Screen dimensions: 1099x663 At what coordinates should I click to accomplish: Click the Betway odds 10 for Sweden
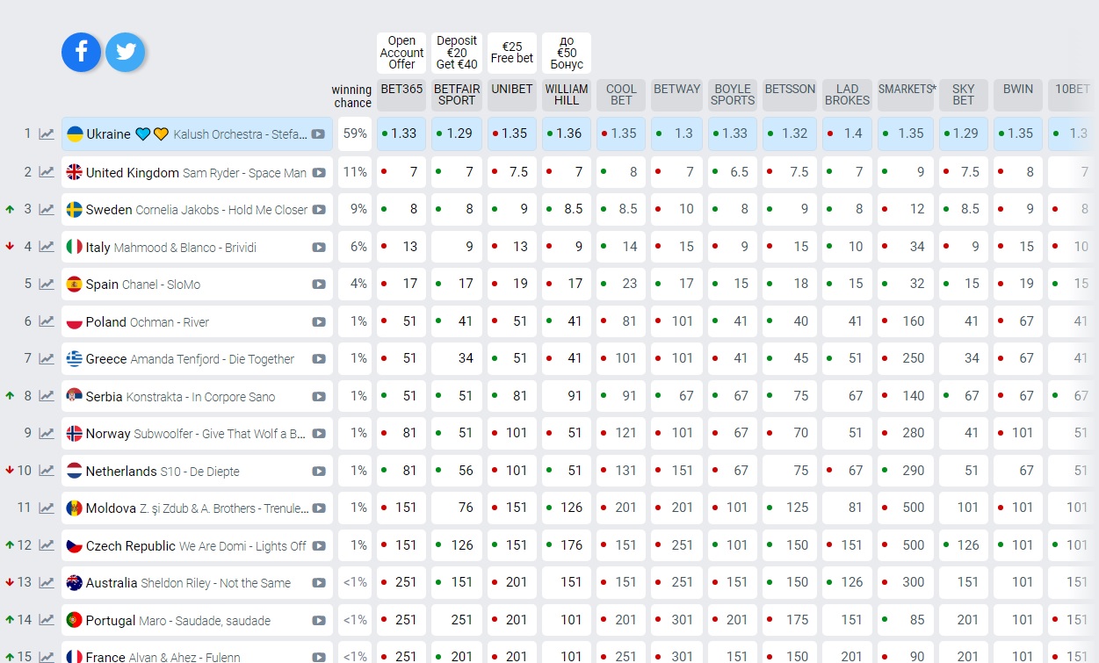pyautogui.click(x=677, y=209)
